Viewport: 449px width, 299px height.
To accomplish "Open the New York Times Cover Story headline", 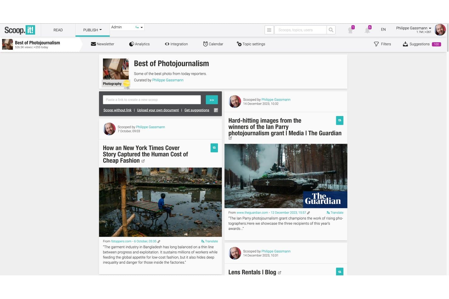I will click(145, 154).
